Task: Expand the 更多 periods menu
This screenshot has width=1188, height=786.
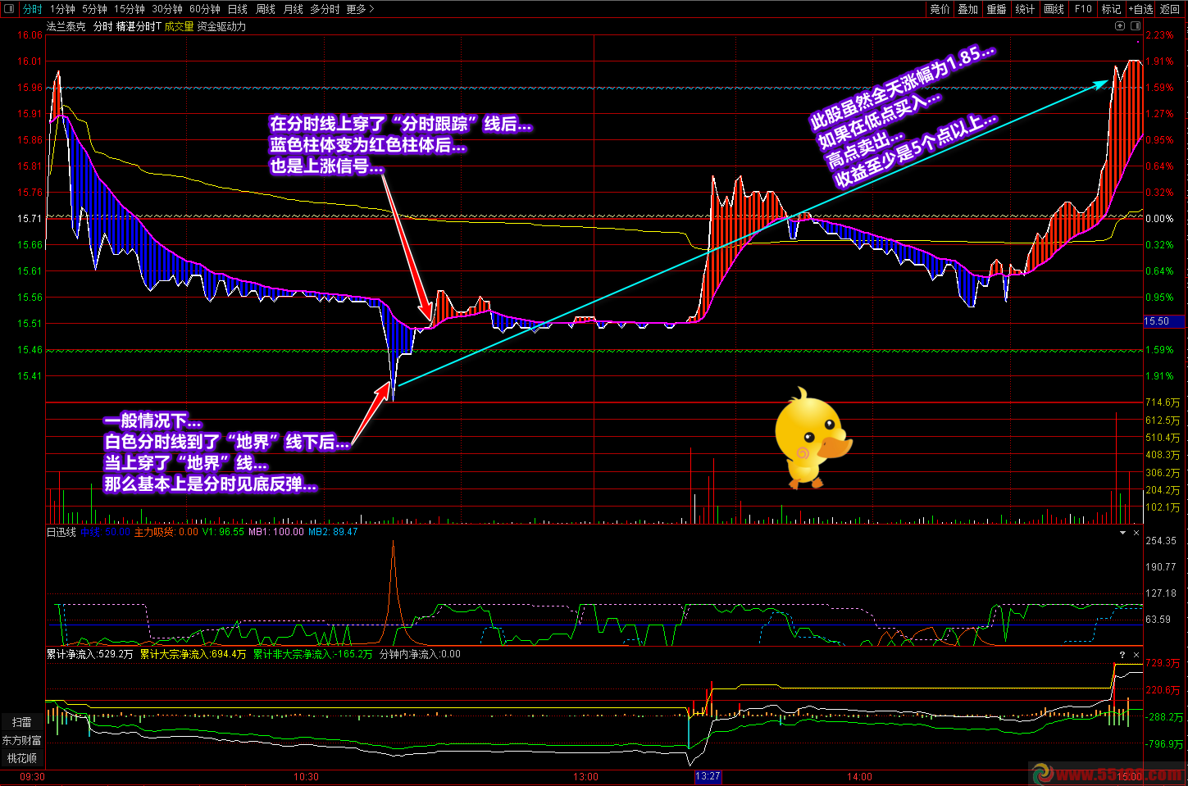Action: [x=360, y=9]
